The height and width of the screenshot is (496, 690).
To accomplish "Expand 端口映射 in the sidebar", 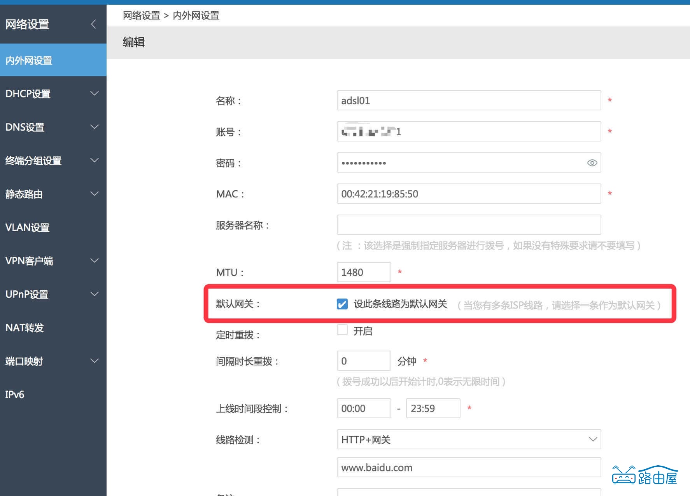I will pyautogui.click(x=25, y=361).
